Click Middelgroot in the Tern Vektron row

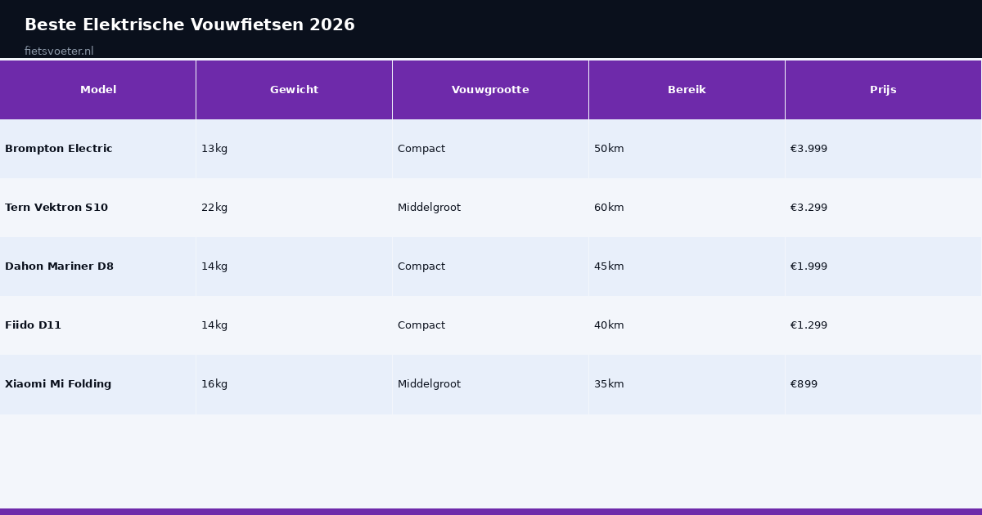(x=429, y=208)
